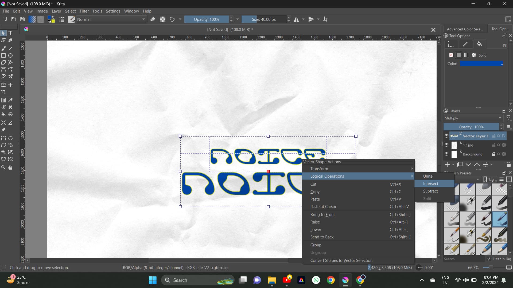Viewport: 513px width, 288px height.
Task: Toggle eraser mode in toolbar
Action: pos(153,19)
